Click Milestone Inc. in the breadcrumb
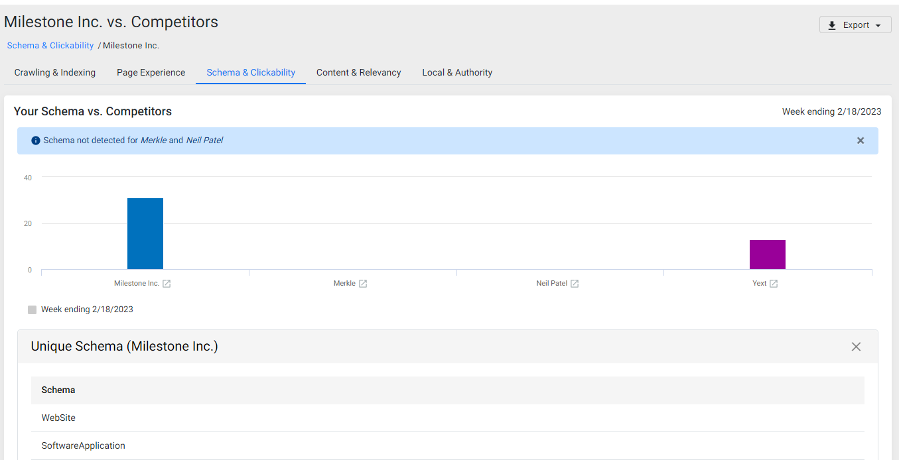899x460 pixels. click(131, 46)
